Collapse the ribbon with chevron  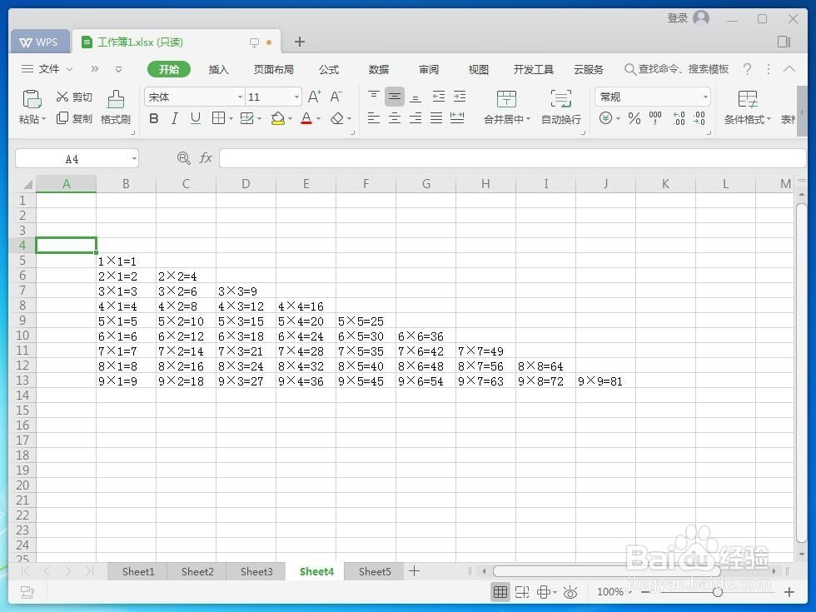click(789, 68)
